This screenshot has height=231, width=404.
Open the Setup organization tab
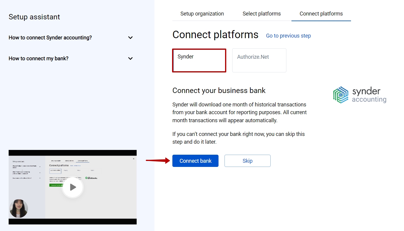202,14
